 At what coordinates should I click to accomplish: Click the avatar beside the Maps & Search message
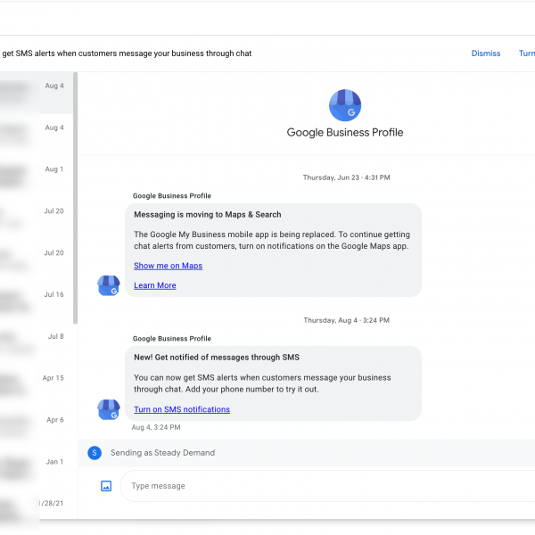(x=109, y=285)
